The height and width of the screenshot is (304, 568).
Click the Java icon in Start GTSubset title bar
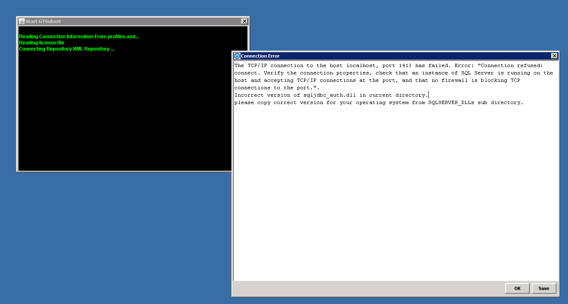22,21
